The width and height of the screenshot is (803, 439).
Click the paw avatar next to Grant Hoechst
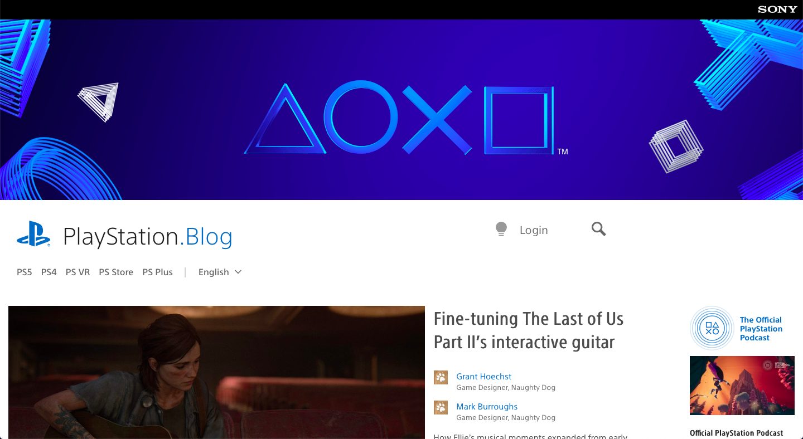[441, 377]
